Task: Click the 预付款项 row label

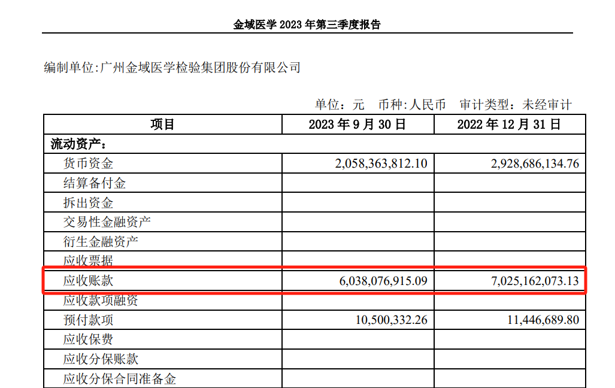Action: pos(88,320)
